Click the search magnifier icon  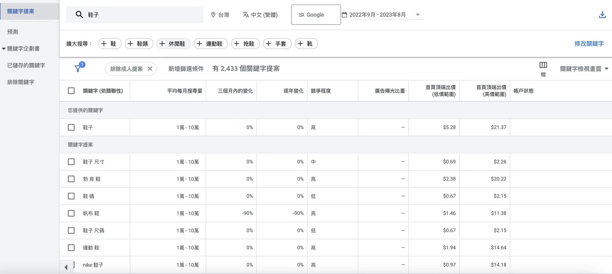(79, 15)
